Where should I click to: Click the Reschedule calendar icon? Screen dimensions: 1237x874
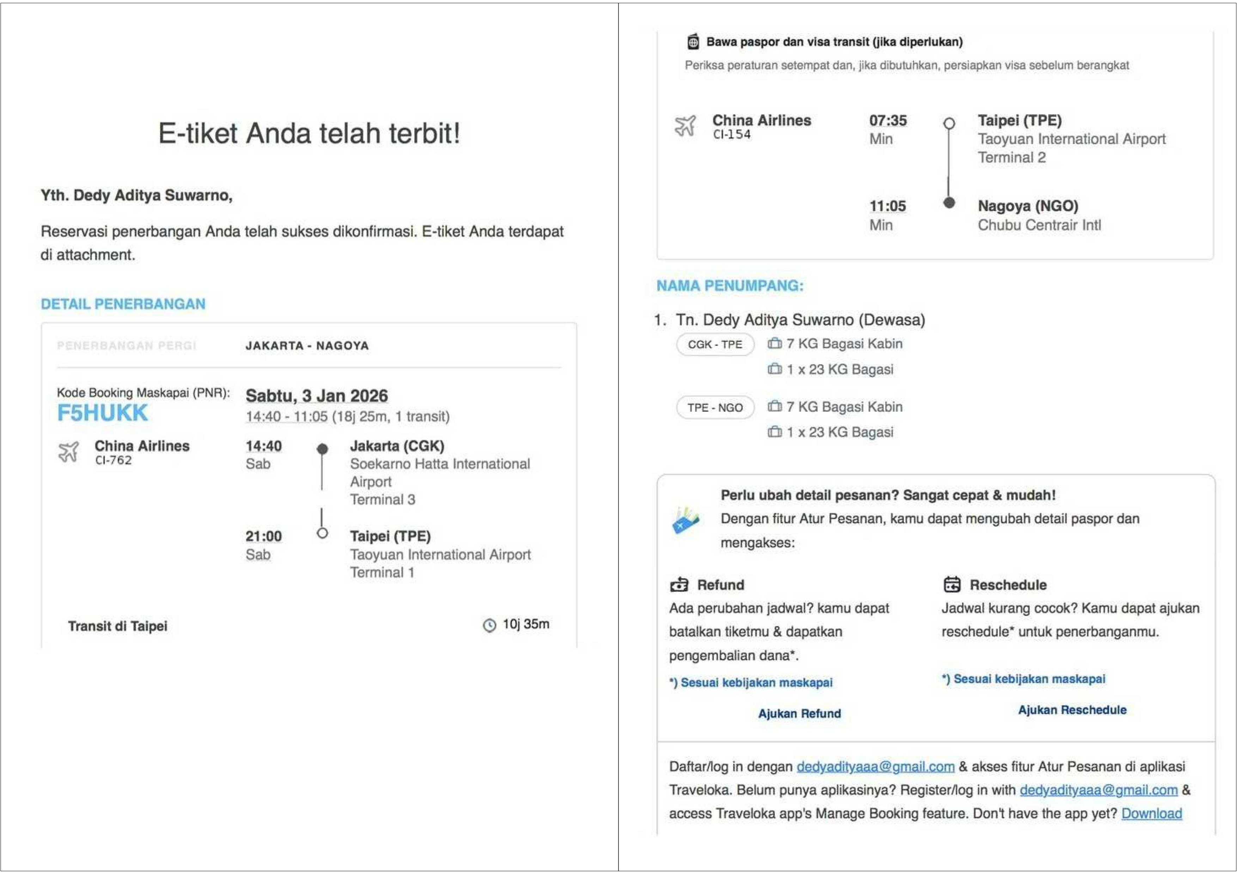(952, 584)
